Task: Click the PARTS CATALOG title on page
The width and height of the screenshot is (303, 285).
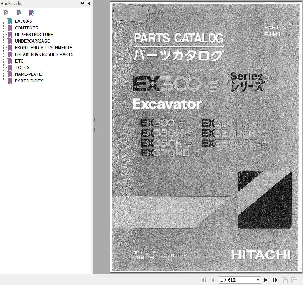Action: [178, 38]
